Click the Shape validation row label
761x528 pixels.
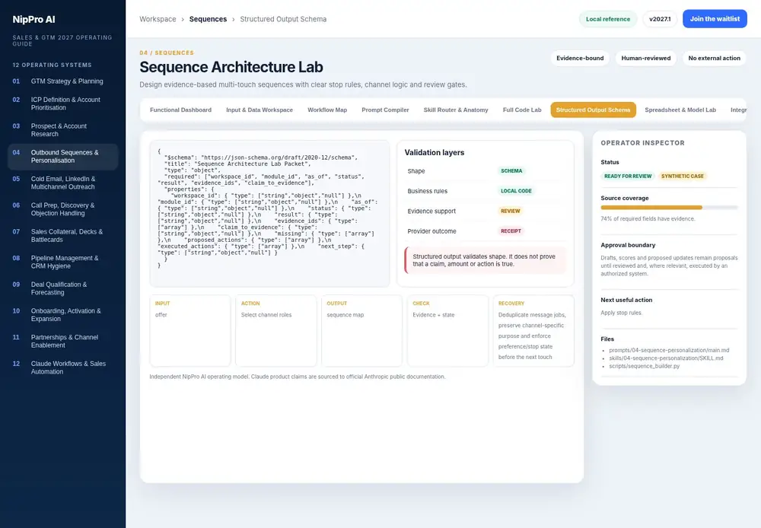[x=416, y=171]
